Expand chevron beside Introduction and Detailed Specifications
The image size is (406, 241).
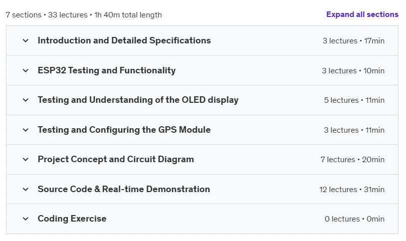click(25, 41)
